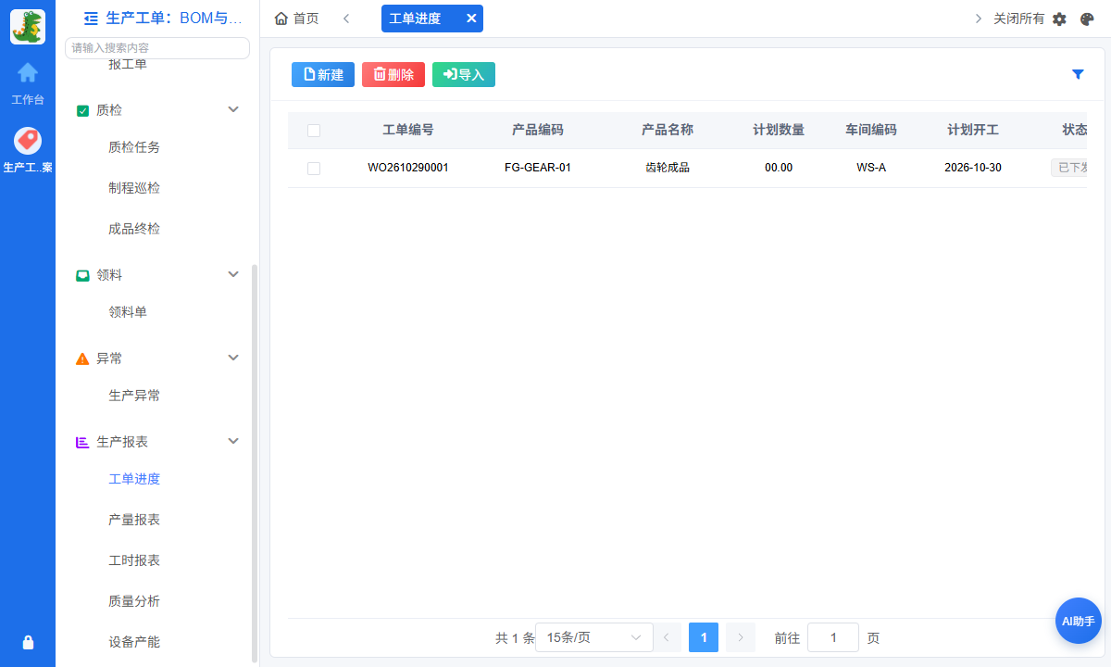1111x667 pixels.
Task: Open the theme palette icon
Action: [x=1088, y=19]
